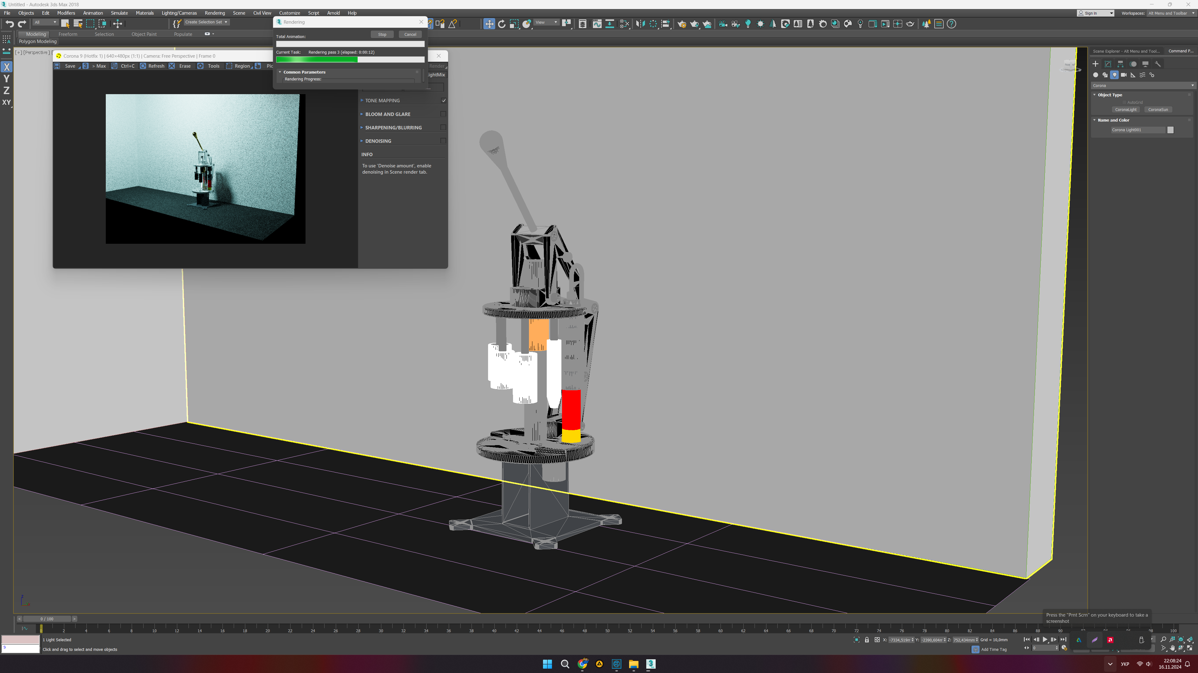Restrict to X axis constraint
This screenshot has width=1198, height=673.
click(x=7, y=67)
